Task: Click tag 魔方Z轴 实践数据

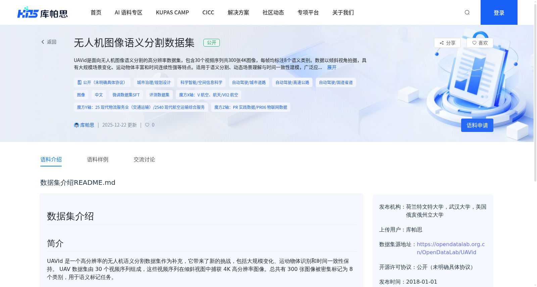Action: [x=251, y=107]
